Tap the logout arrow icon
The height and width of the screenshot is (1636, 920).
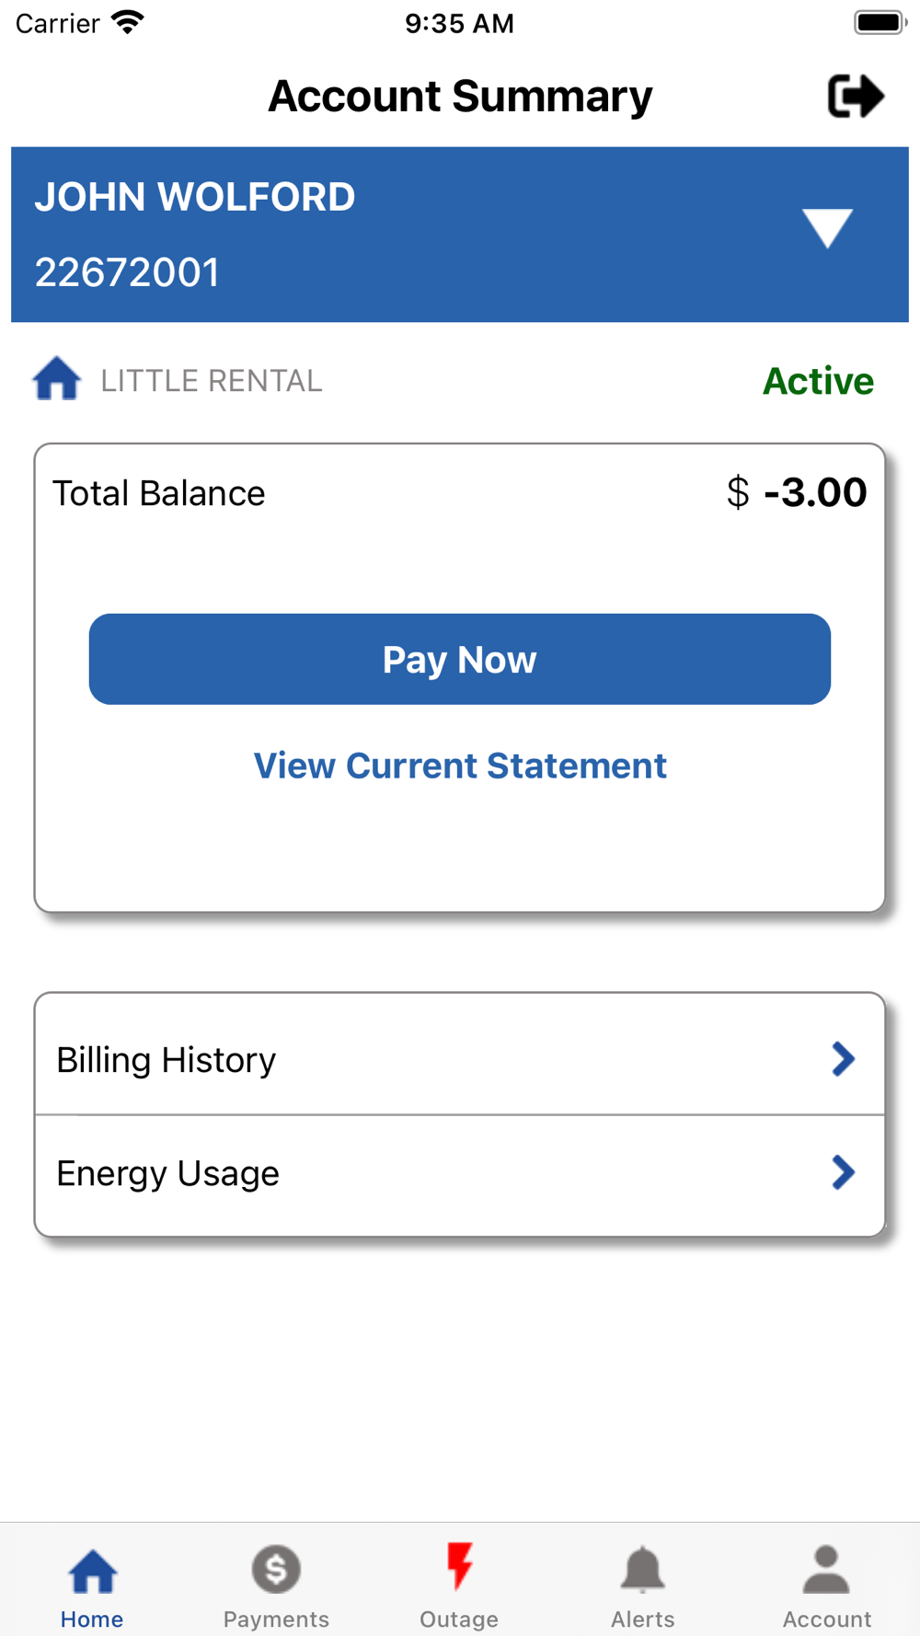tap(856, 97)
